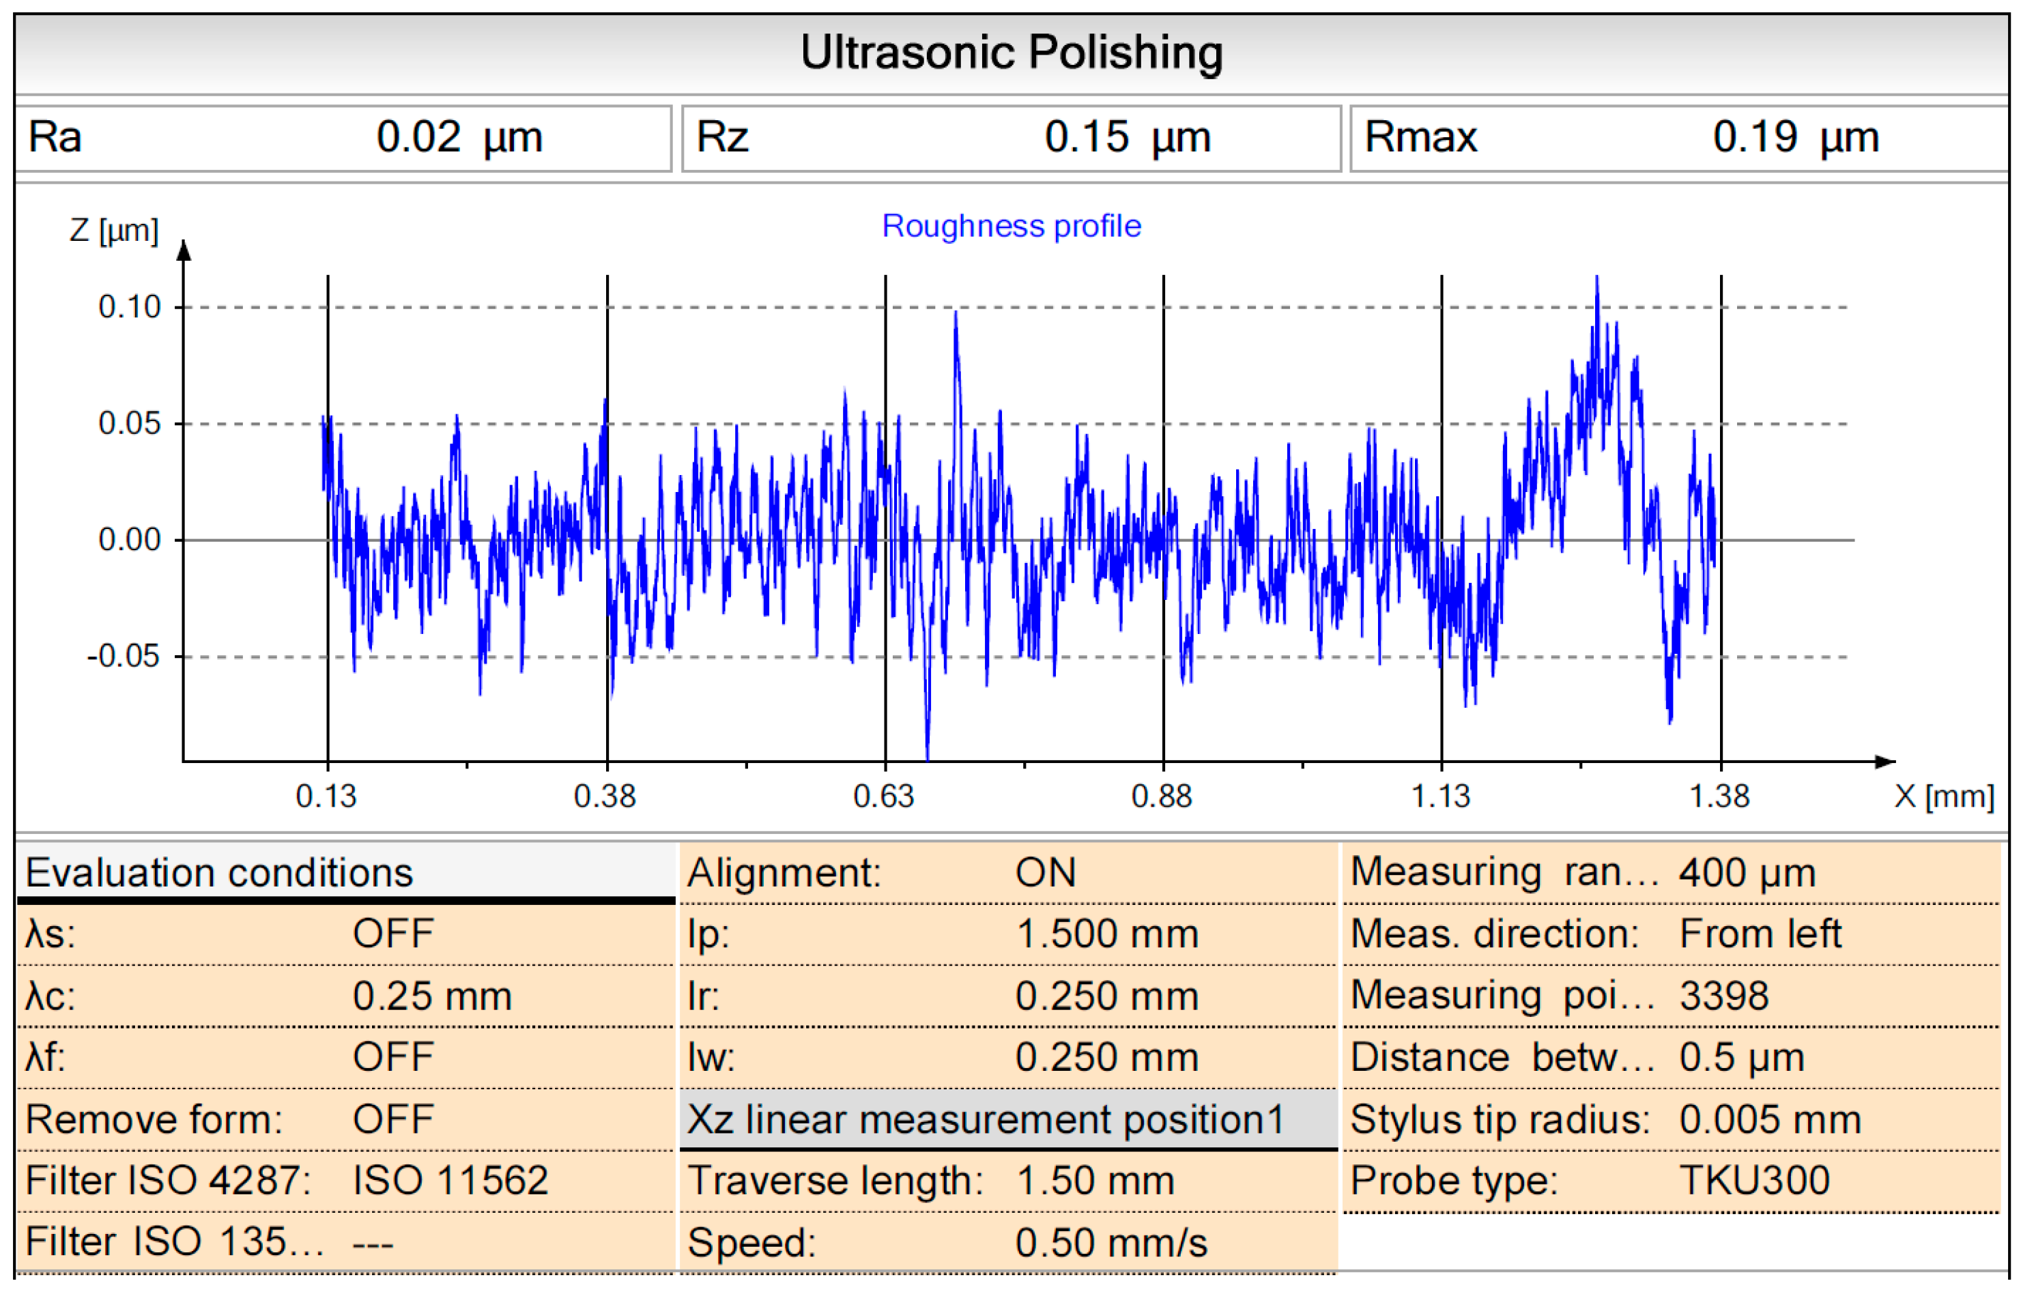The height and width of the screenshot is (1294, 2021).
Task: Toggle Remove form OFF setting
Action: (393, 1119)
